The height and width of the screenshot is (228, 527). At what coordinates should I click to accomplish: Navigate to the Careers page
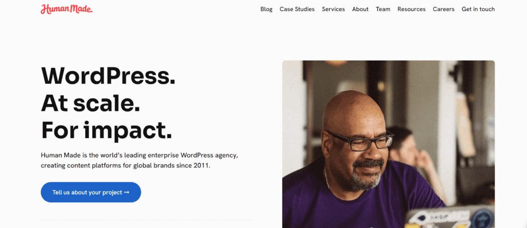444,9
